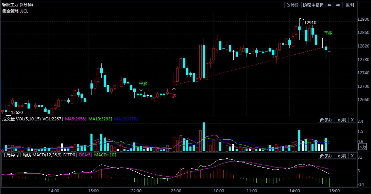Open 改参数 for the main chart
The width and height of the screenshot is (371, 194).
[x=292, y=5]
